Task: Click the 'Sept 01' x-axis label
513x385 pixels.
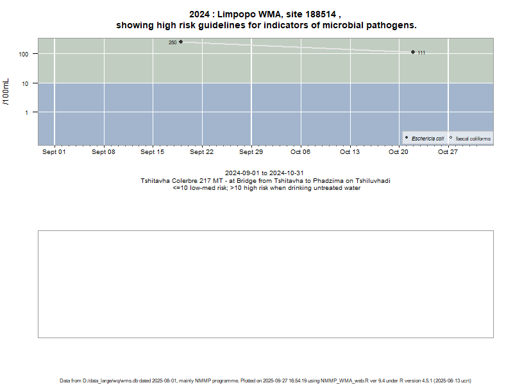Action: pos(54,152)
